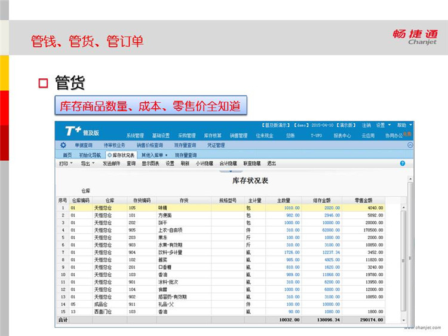Click the 查询 toolbar button
The width and height of the screenshot is (448, 336).
(x=131, y=163)
